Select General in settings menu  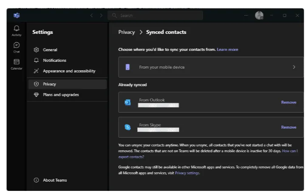click(50, 50)
